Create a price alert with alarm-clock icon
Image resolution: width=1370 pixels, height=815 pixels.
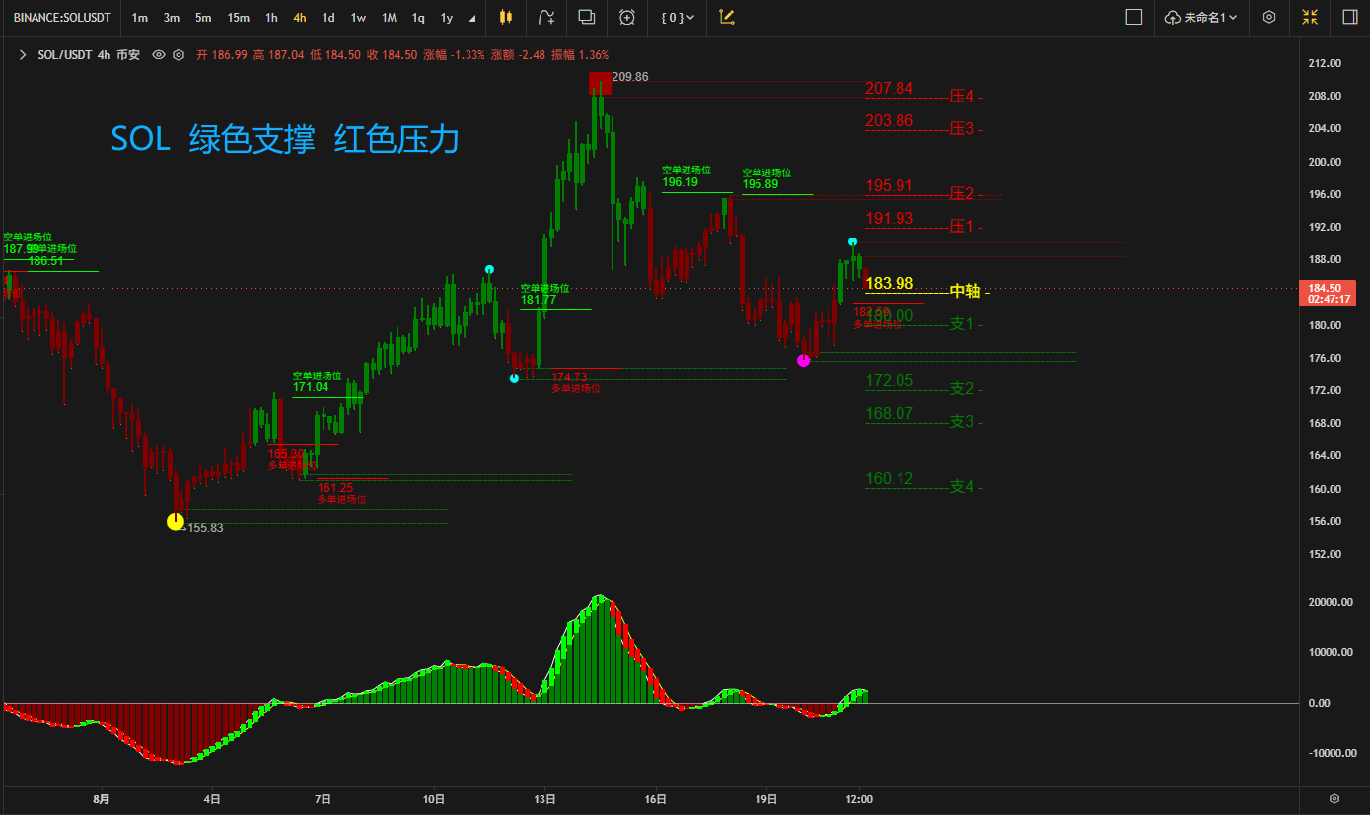627,17
